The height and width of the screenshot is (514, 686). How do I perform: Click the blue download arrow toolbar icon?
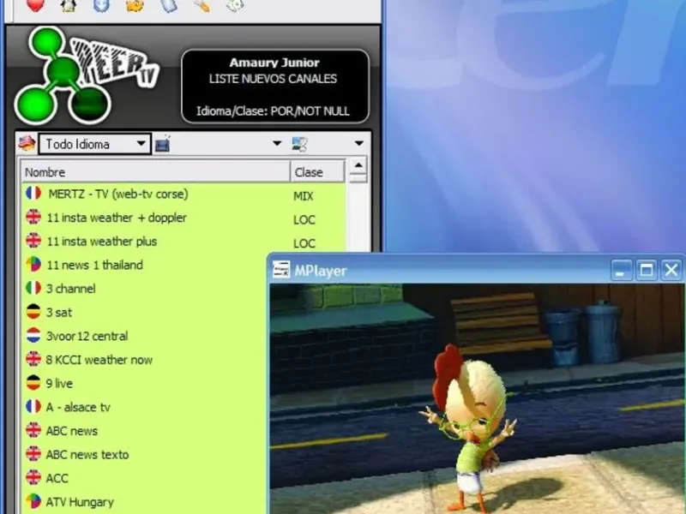click(x=101, y=5)
